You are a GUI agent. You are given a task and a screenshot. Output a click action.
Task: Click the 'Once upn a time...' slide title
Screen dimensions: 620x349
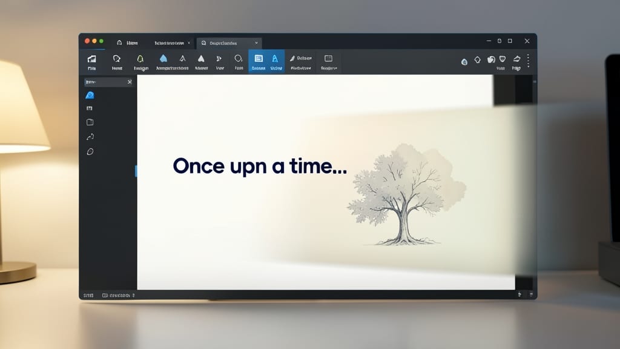point(260,166)
